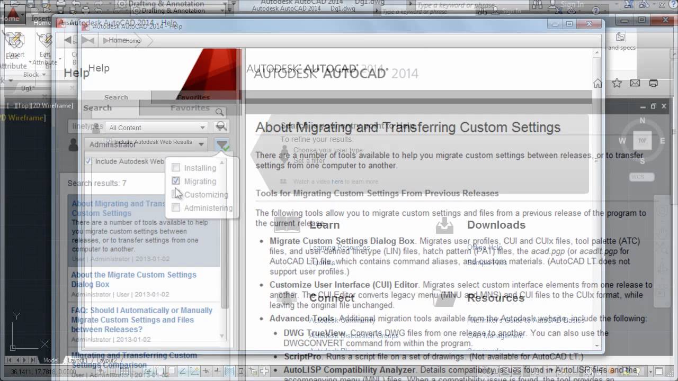Click the email envelope icon in Help
678x381 pixels.
pyautogui.click(x=635, y=83)
